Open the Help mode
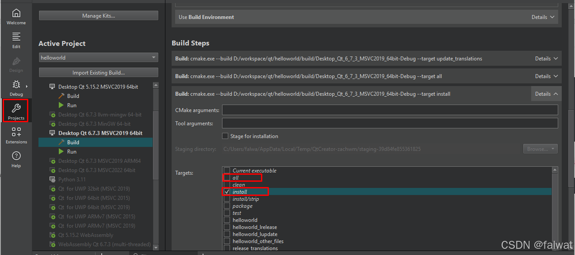The height and width of the screenshot is (255, 575). (16, 159)
